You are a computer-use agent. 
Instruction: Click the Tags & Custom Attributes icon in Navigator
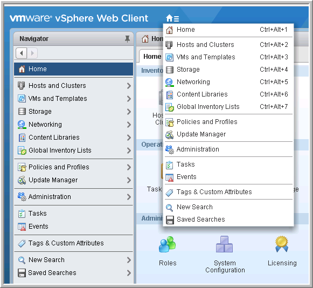[x=22, y=243]
